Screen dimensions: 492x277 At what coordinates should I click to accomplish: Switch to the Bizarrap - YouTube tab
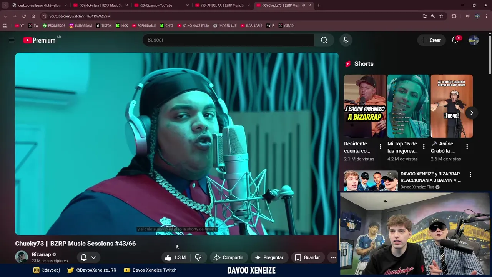161,5
